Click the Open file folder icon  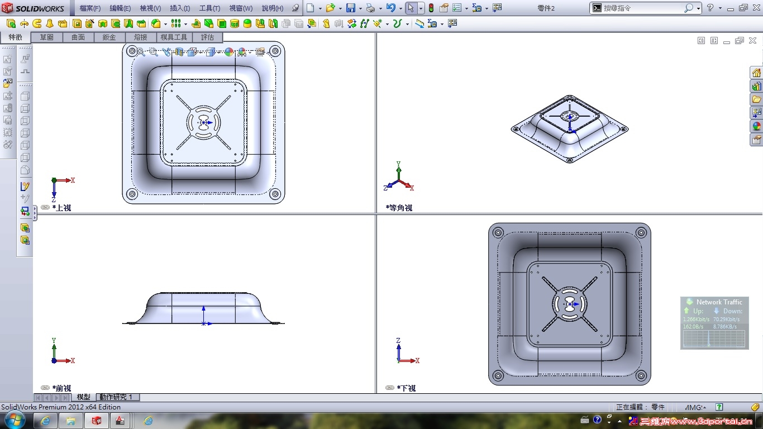point(330,8)
